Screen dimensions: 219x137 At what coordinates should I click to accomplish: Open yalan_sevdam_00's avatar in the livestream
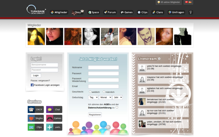(142, 124)
